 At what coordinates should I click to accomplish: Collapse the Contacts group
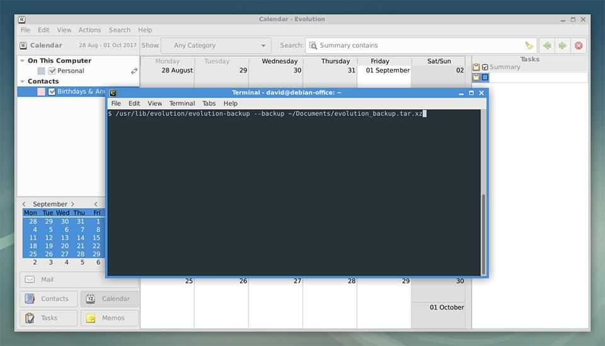[23, 81]
